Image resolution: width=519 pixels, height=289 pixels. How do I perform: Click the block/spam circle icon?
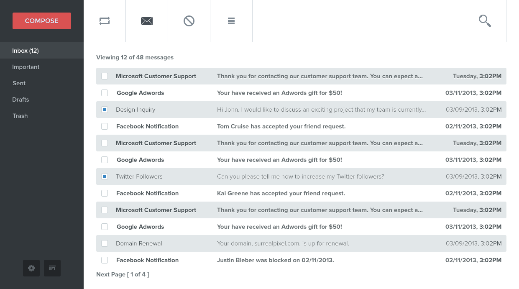(189, 21)
